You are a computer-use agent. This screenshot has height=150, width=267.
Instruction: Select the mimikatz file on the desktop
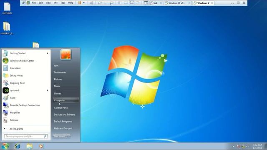[x=7, y=8]
